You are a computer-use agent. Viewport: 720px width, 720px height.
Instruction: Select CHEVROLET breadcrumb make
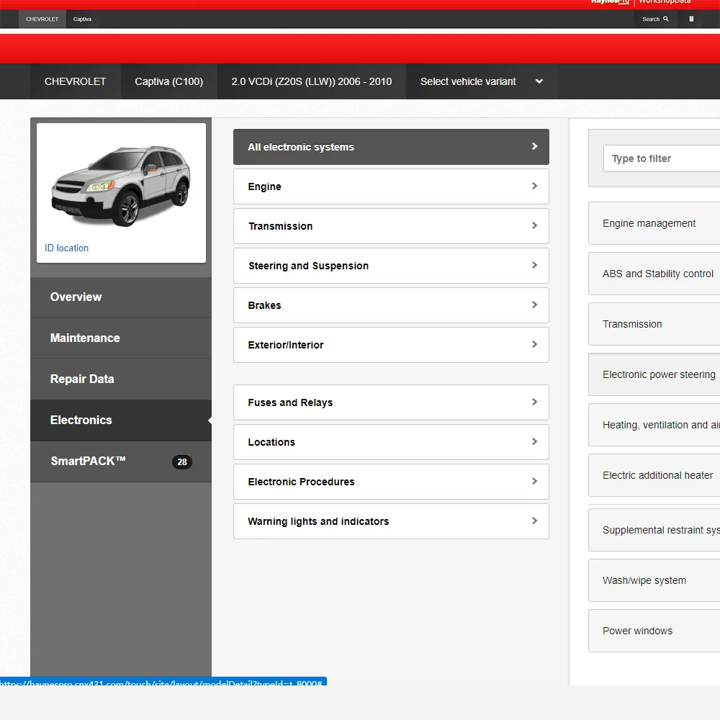click(x=76, y=81)
